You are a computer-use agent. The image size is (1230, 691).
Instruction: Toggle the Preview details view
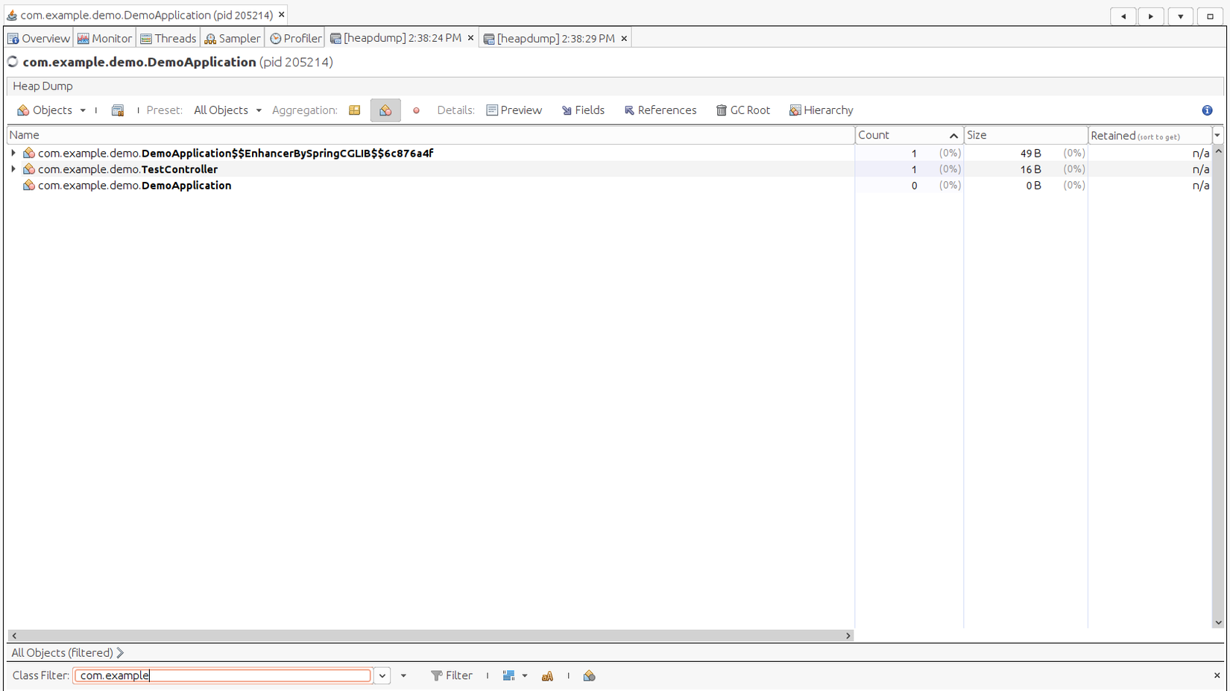coord(514,110)
